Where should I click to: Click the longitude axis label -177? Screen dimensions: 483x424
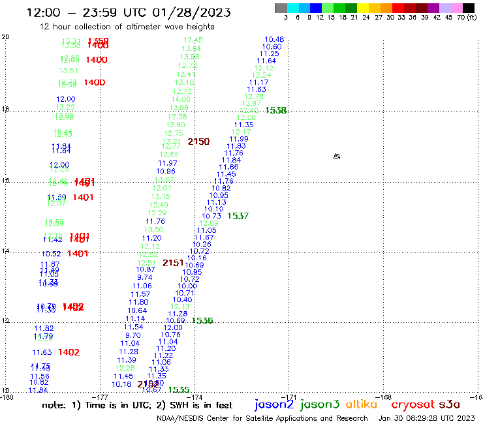pos(101,397)
